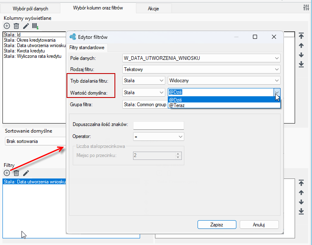Edit filter with Filtry pencil icon
The image size is (312, 245).
(x=26, y=173)
